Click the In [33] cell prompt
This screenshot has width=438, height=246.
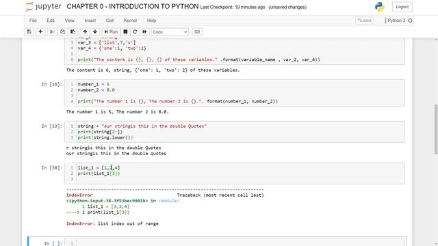pos(52,126)
